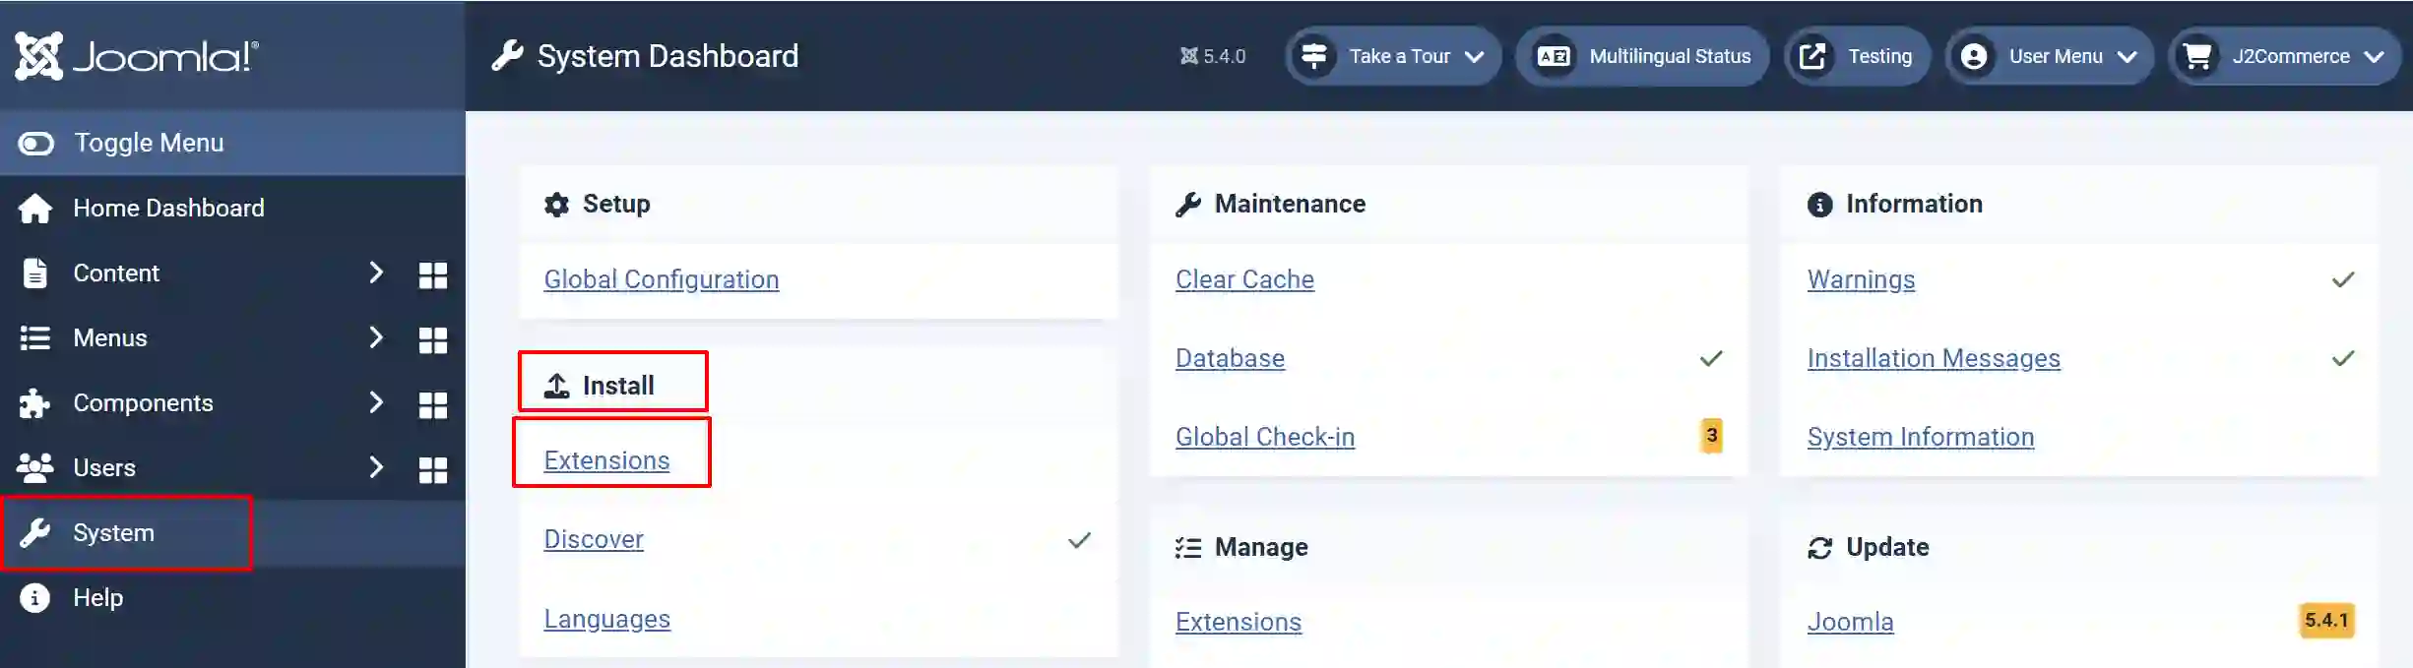Image resolution: width=2413 pixels, height=668 pixels.
Task: Expand the Menus submenu chevron
Action: (375, 337)
